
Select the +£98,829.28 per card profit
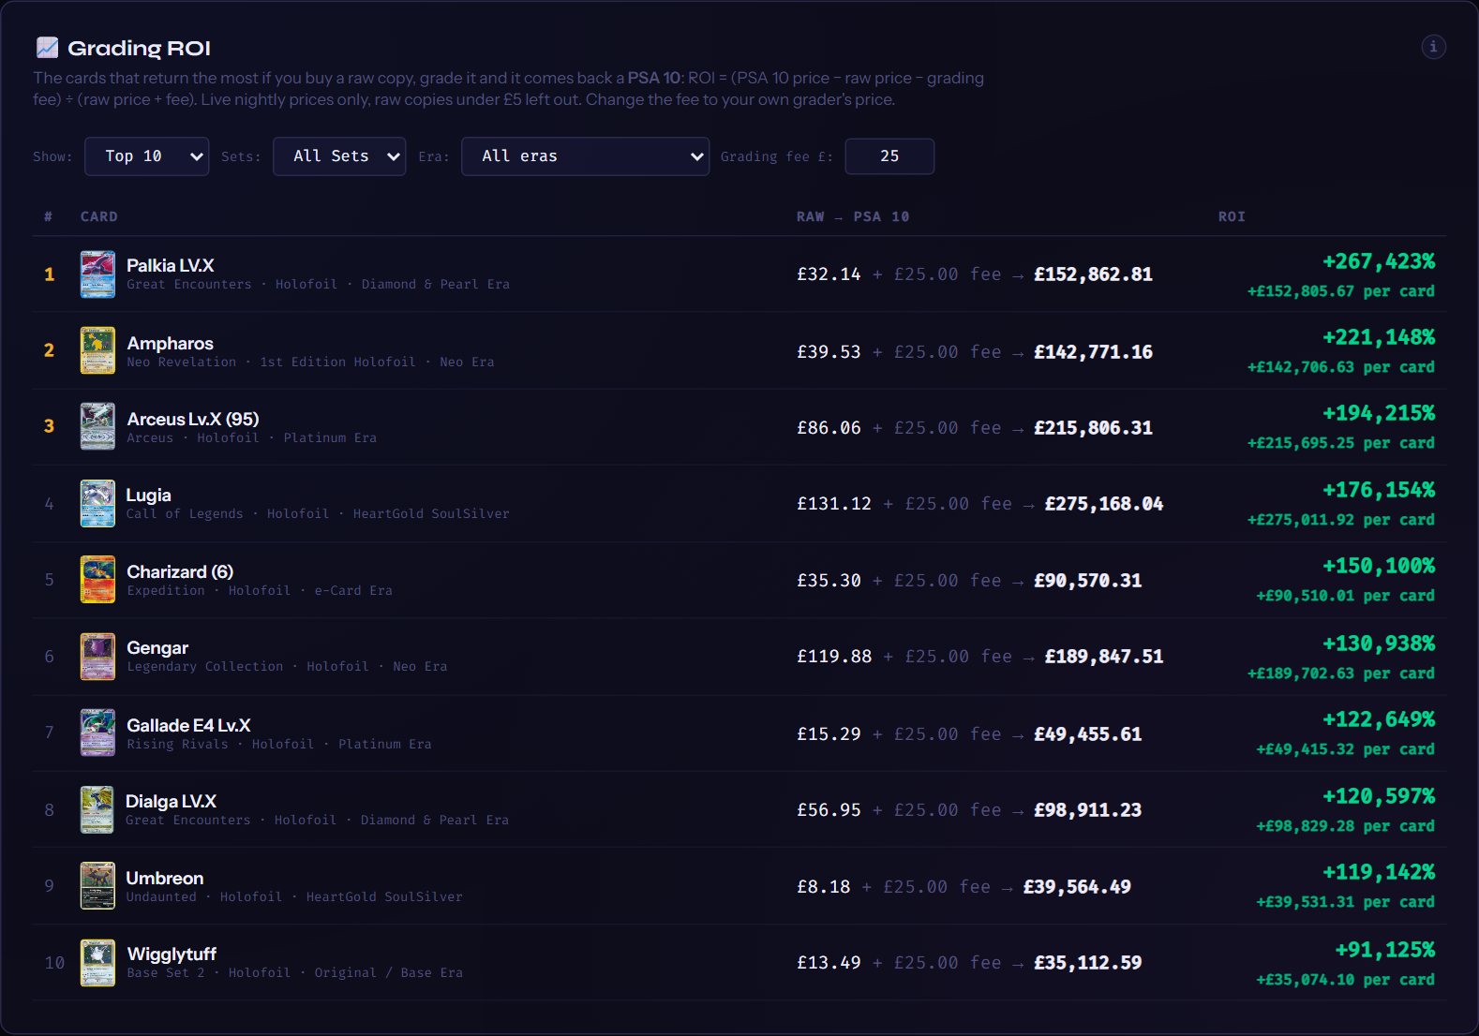1345,826
